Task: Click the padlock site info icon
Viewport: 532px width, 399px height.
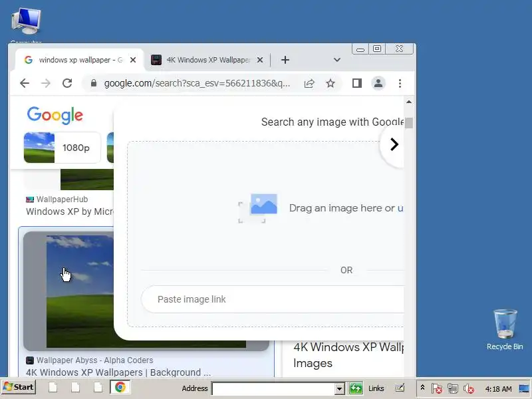Action: click(94, 83)
